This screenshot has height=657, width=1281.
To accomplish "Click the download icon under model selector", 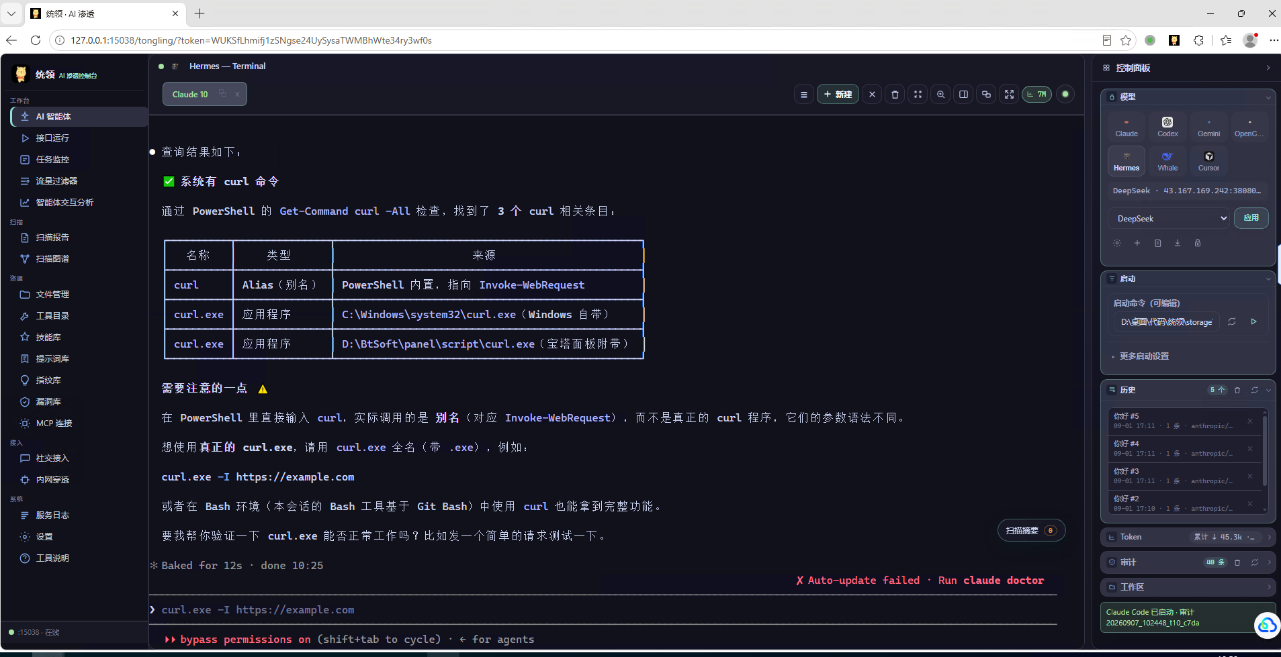I will [1178, 243].
